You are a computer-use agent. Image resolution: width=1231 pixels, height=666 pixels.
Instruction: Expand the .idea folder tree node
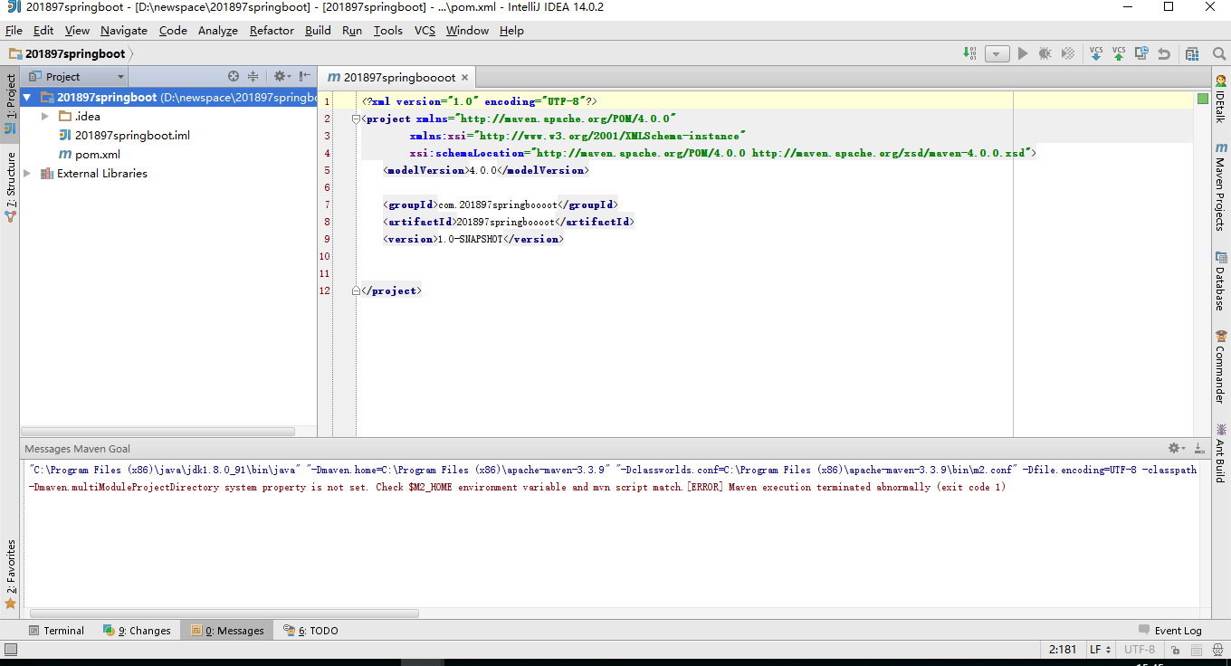pyautogui.click(x=45, y=117)
